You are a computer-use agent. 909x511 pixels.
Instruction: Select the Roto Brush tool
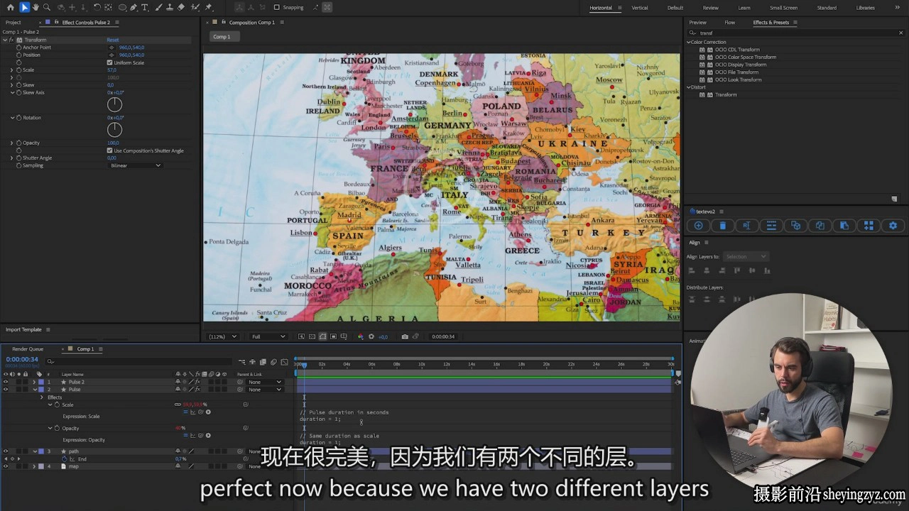click(x=195, y=7)
